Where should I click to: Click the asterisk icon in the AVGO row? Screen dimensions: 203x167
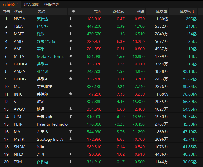tap(71, 109)
